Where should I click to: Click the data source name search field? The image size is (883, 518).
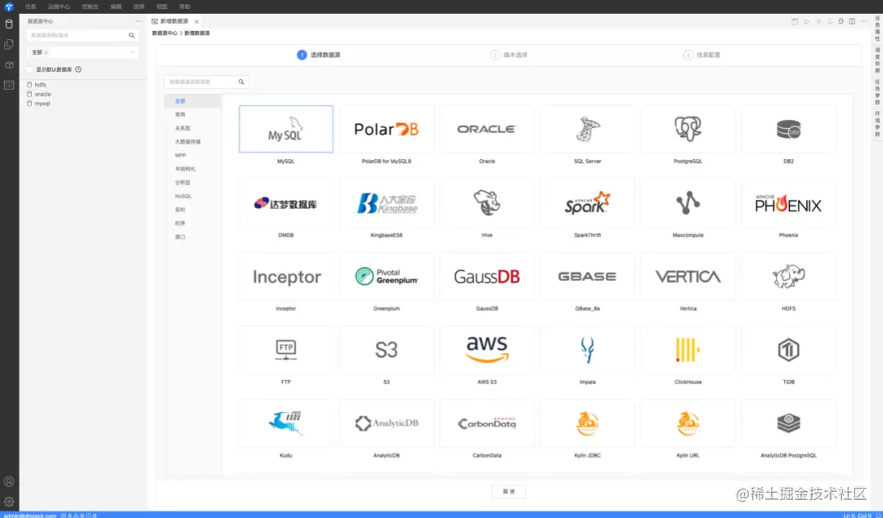[206, 83]
